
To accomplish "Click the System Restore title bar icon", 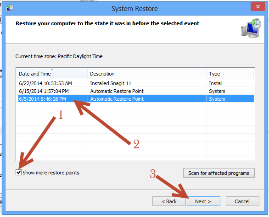I will click(10, 8).
